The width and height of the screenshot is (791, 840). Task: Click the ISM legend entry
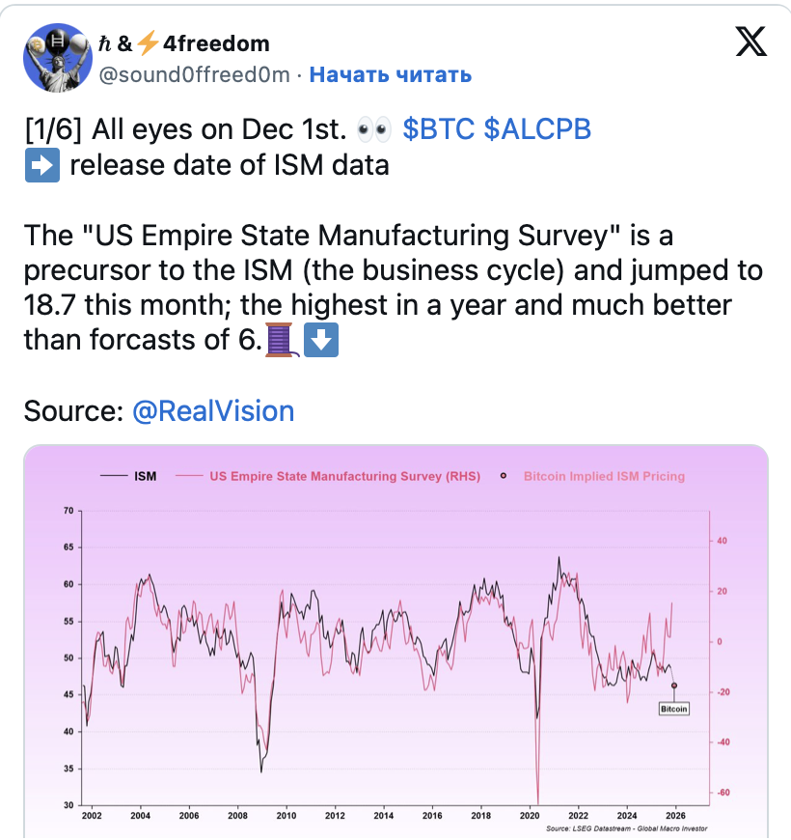(128, 476)
